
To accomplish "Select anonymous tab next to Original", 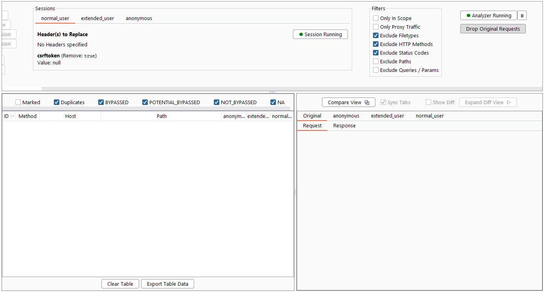I will [346, 116].
